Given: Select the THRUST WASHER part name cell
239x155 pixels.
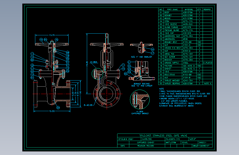Looking at the screenshot, I should (x=172, y=81).
